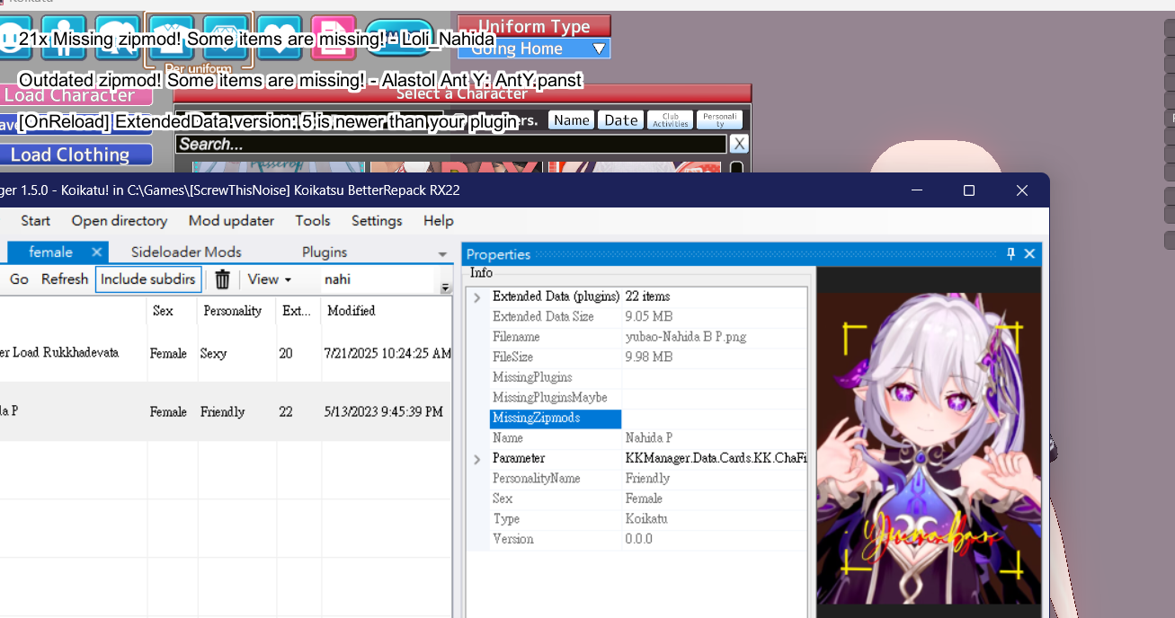Screen dimensions: 1175x618
Task: Open the pink document system icon
Action: (x=334, y=38)
